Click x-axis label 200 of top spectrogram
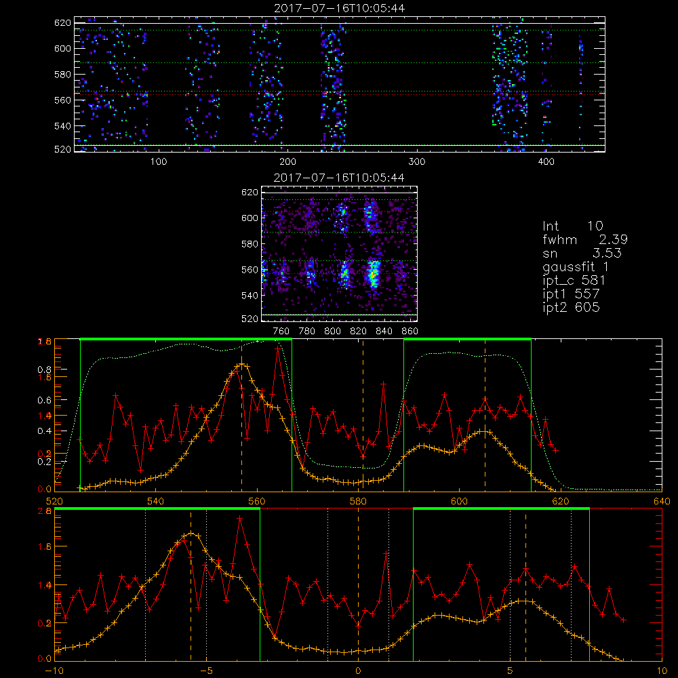This screenshot has height=678, width=678. click(288, 162)
